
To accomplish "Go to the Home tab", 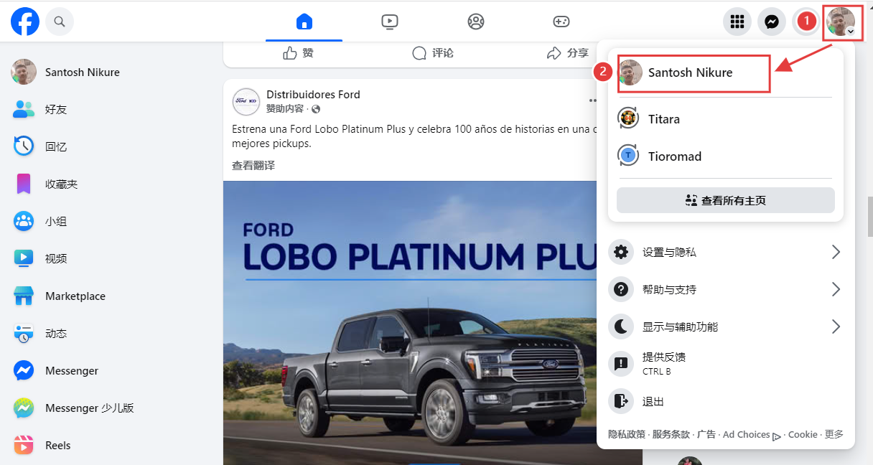I will pyautogui.click(x=304, y=22).
